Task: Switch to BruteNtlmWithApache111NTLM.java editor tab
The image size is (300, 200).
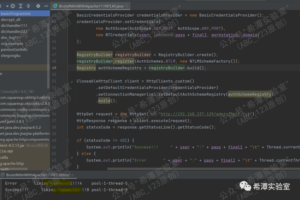Action: 91,6
